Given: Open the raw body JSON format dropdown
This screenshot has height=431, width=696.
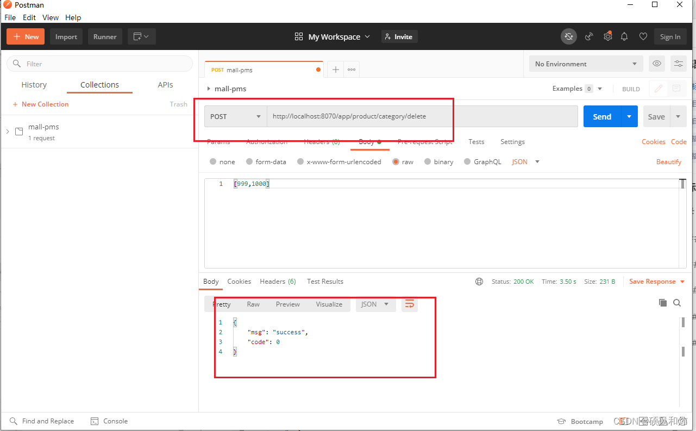Looking at the screenshot, I should [x=526, y=161].
